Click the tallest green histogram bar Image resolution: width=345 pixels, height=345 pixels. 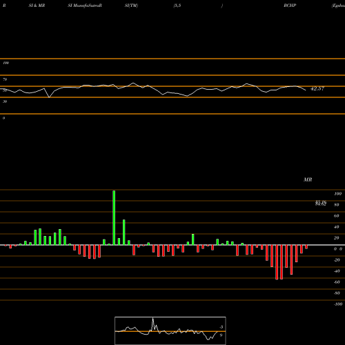tap(114, 217)
